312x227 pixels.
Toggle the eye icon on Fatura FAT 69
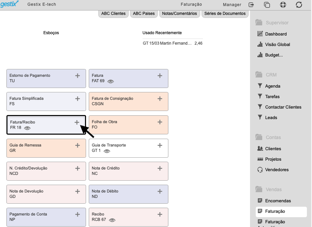pyautogui.click(x=111, y=81)
